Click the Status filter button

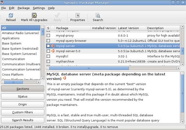(22, 96)
